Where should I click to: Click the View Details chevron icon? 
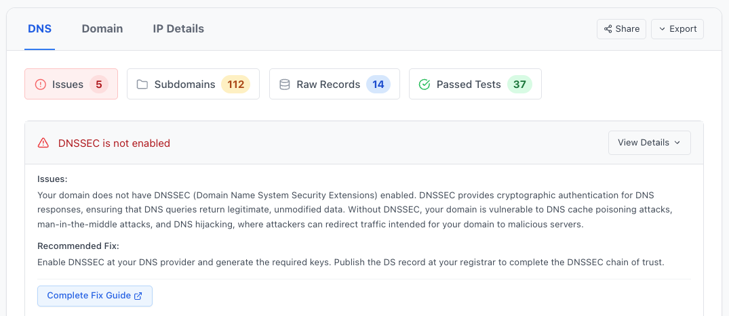(x=677, y=143)
